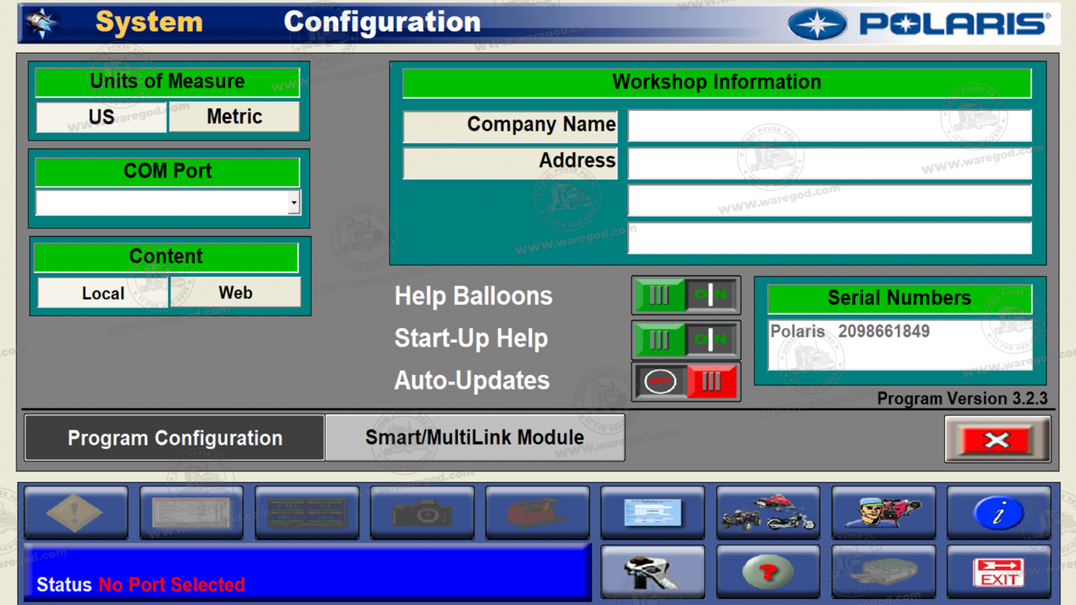Click the mechanic service icon
The height and width of the screenshot is (605, 1076).
883,512
